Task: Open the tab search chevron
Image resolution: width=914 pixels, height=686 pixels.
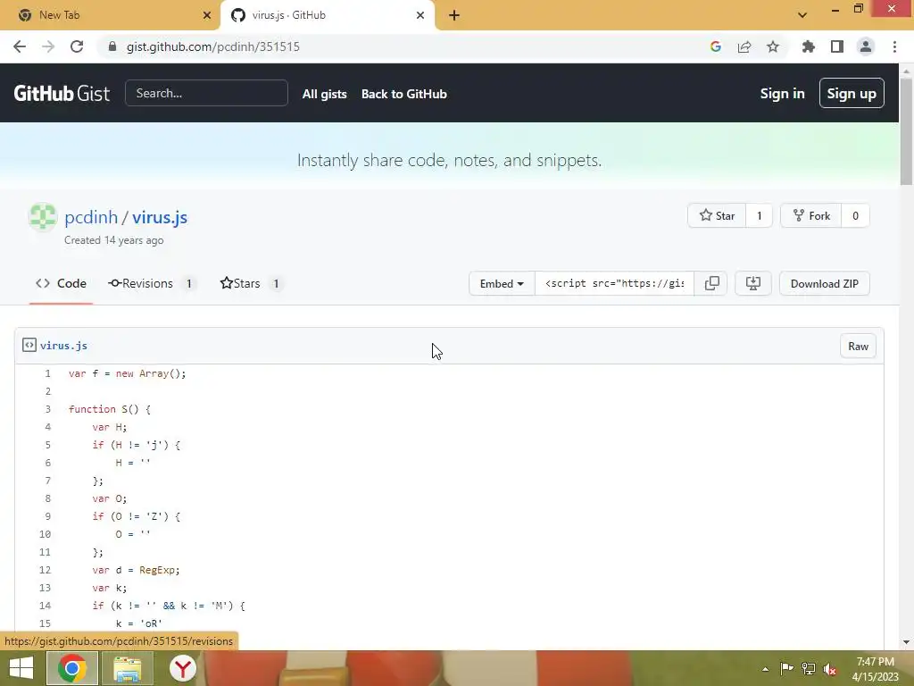Action: pyautogui.click(x=802, y=15)
